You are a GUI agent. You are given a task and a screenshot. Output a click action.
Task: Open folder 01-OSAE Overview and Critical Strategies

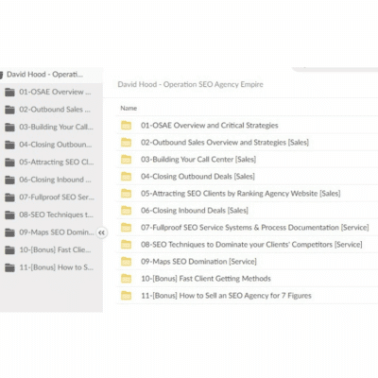pos(210,126)
